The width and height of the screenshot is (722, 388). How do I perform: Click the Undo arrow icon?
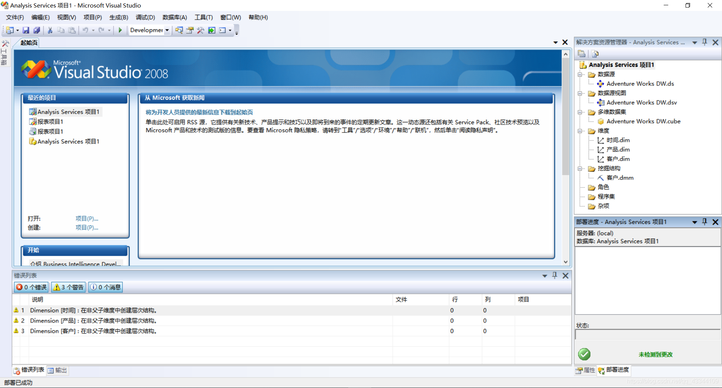85,30
